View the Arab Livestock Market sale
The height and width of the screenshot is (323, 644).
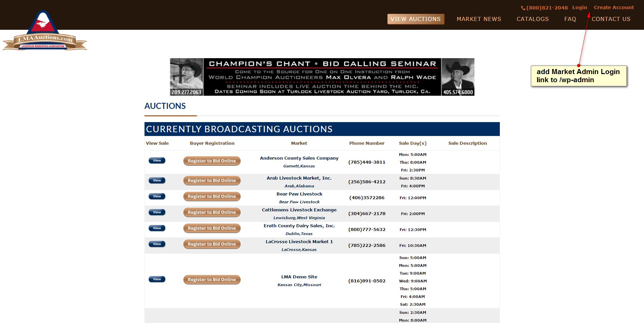point(157,181)
